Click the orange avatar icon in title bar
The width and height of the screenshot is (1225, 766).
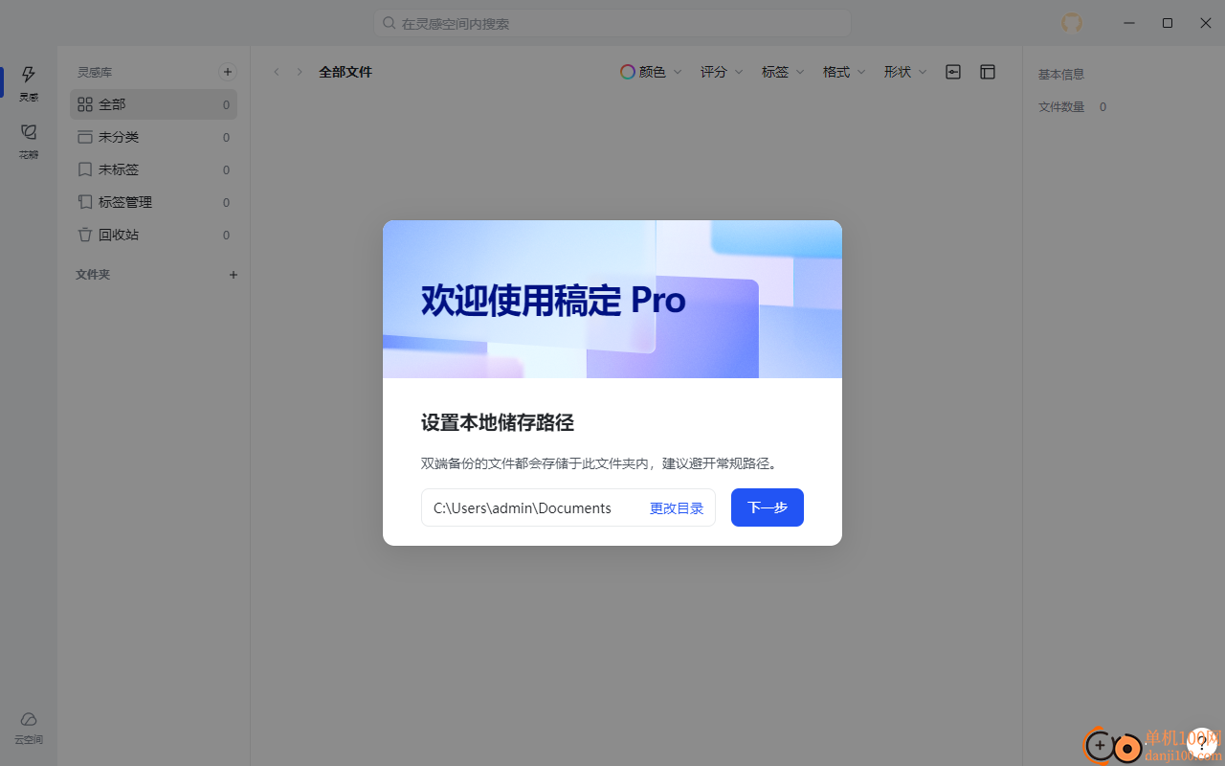pyautogui.click(x=1072, y=23)
